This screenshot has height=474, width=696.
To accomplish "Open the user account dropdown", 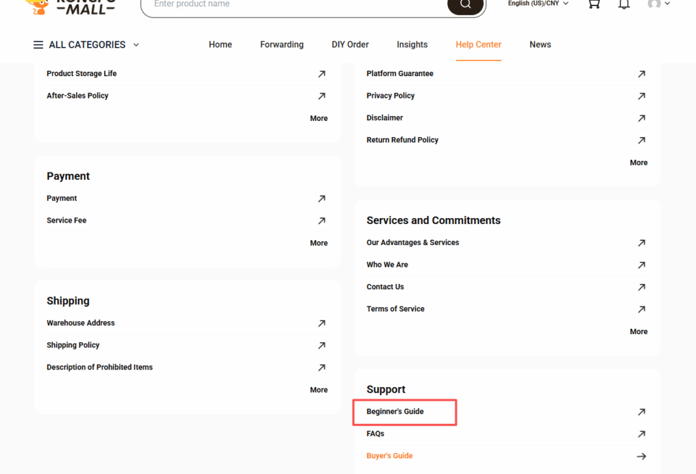I will pos(659,4).
